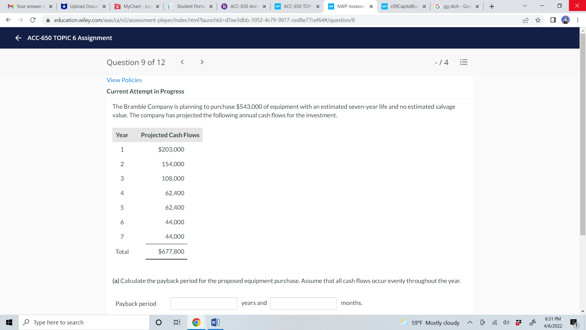
Task: Click the back arrow next to ACC-650 TOPIC 6
Action: pyautogui.click(x=18, y=38)
